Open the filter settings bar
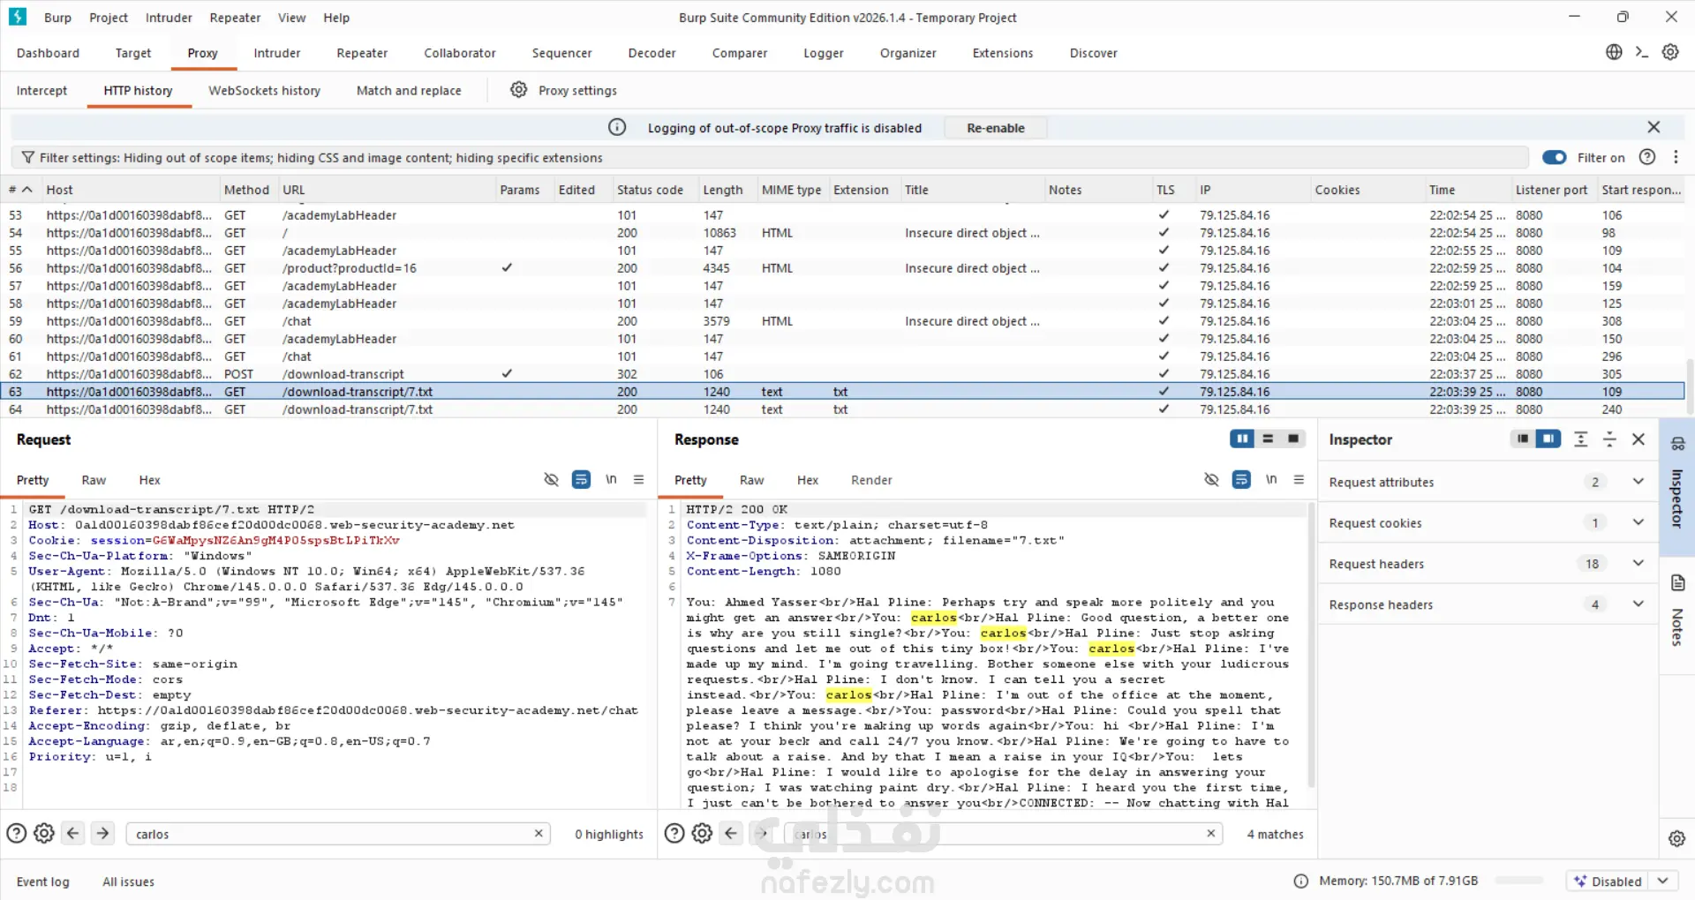This screenshot has height=900, width=1695. click(x=769, y=157)
